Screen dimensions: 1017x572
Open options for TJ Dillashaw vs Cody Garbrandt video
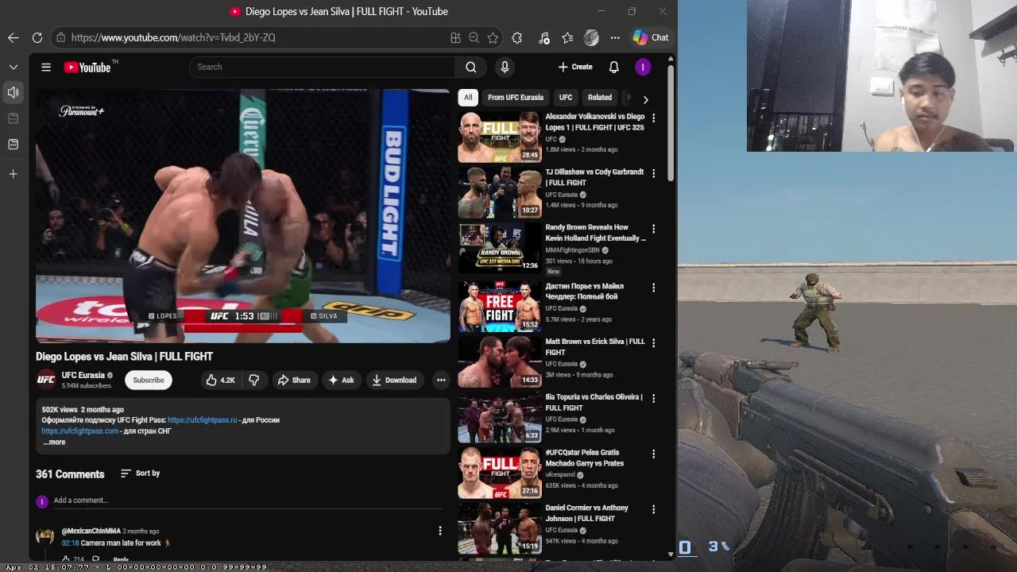(x=654, y=173)
